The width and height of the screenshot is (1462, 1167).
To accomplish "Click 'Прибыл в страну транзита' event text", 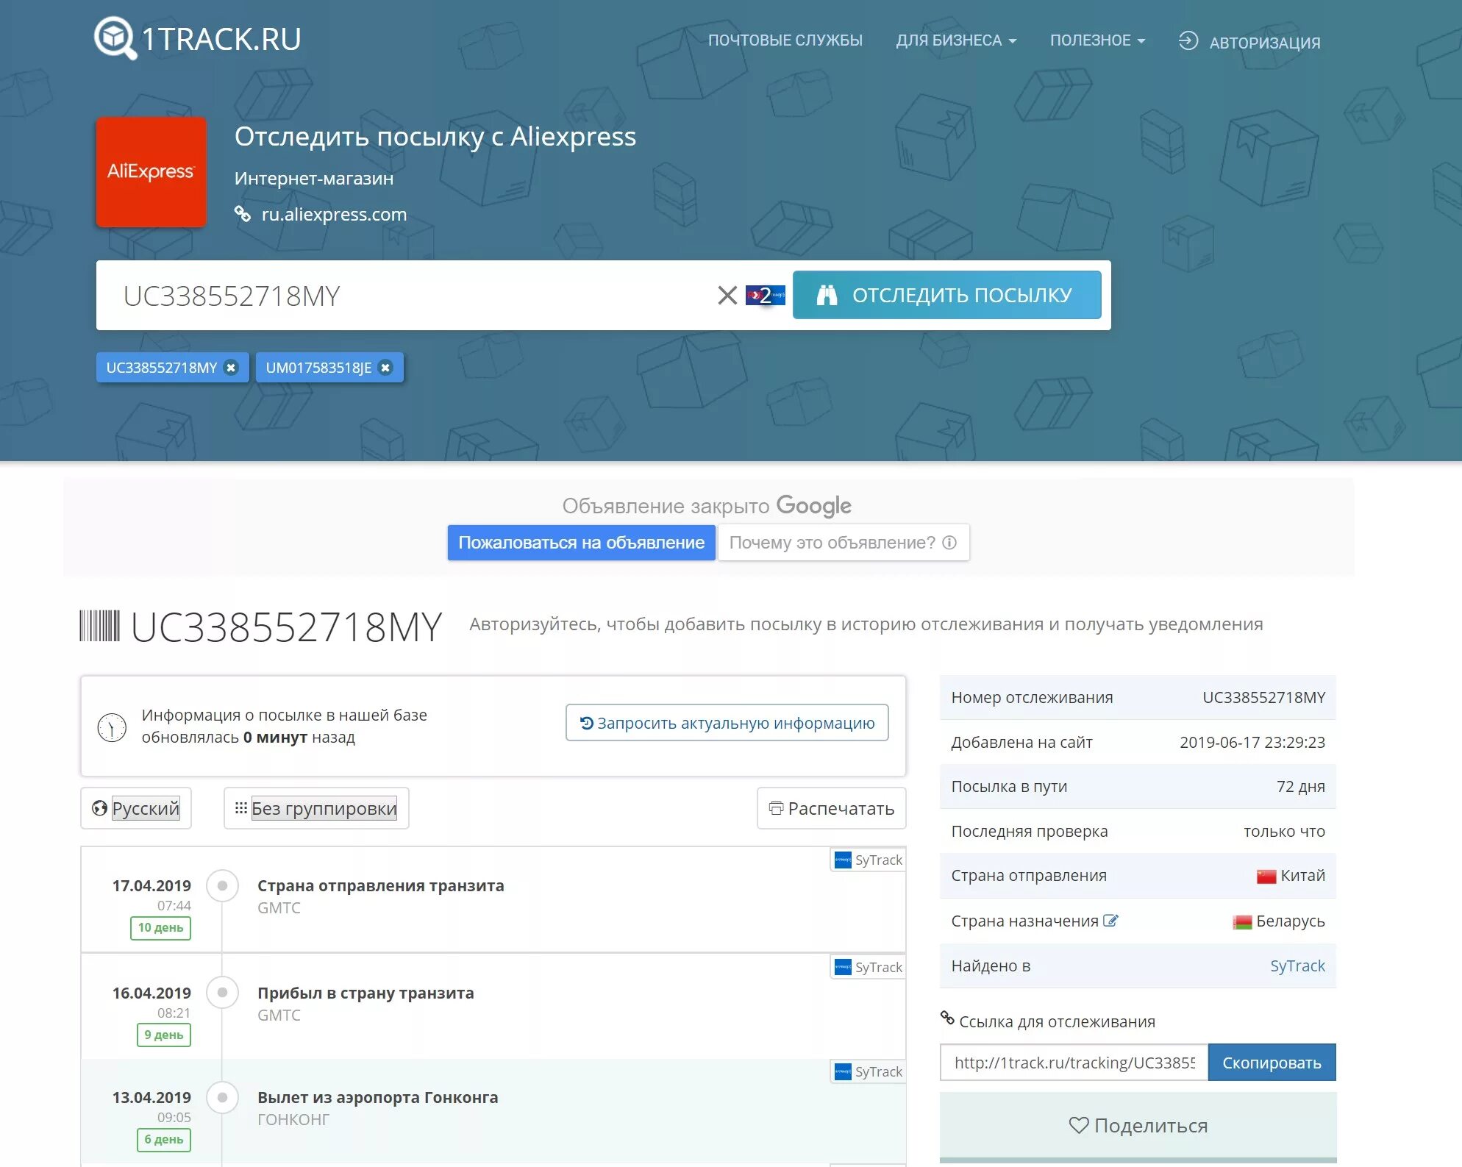I will click(365, 993).
